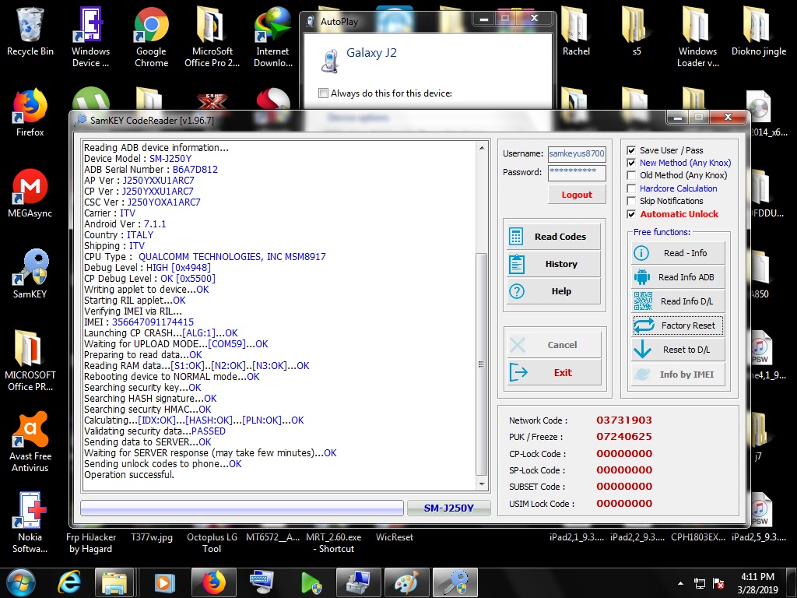Click the log scrollbar thumb

(481, 364)
